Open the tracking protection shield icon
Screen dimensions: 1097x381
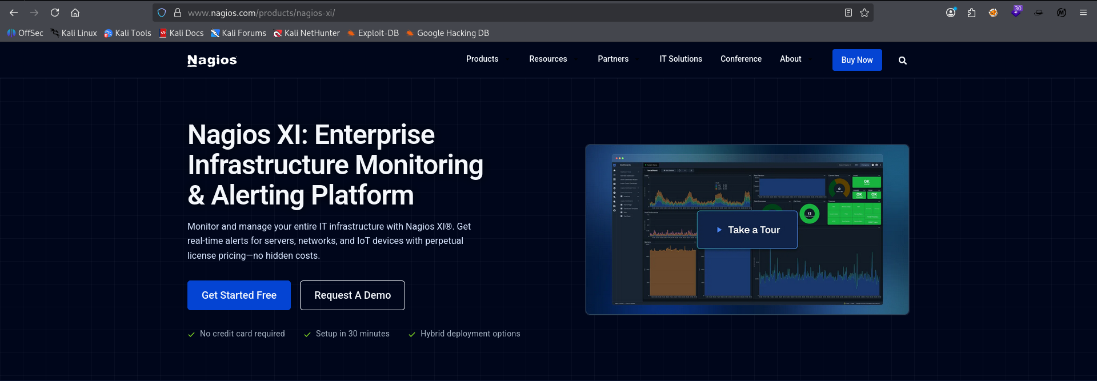(162, 13)
